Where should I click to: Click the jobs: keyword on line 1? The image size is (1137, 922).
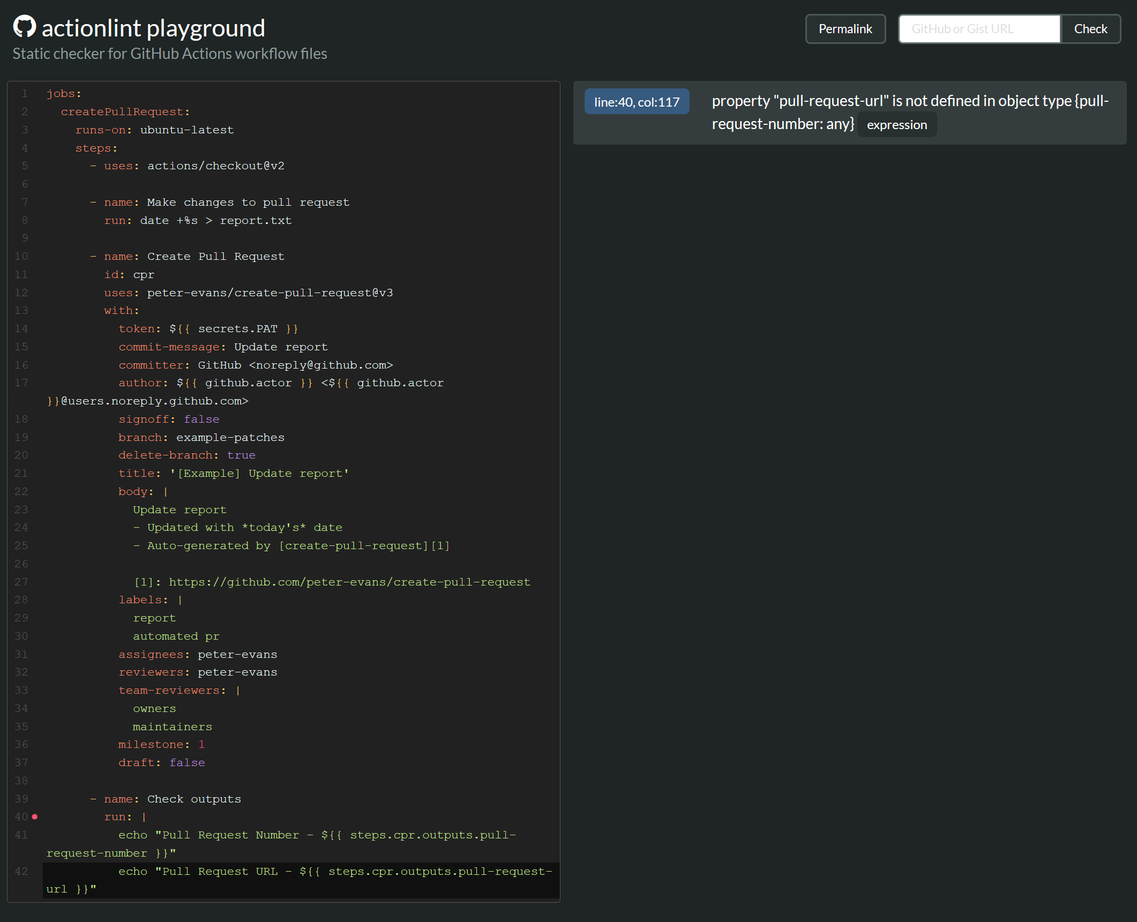tap(63, 93)
